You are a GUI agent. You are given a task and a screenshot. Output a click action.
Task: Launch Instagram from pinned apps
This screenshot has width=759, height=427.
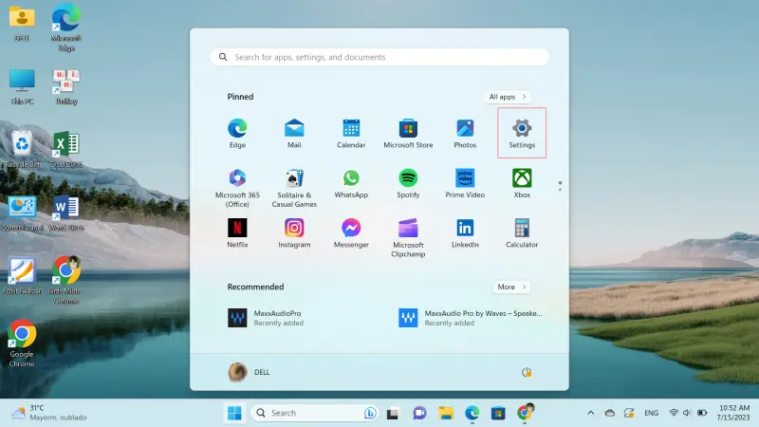pos(294,233)
